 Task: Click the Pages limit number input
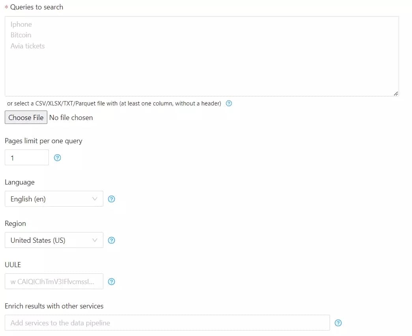pos(26,157)
